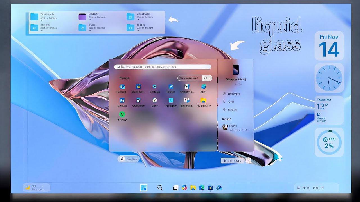Image resolution: width=360 pixels, height=202 pixels.
Task: Launch the blue globe app icon in Start menu
Action: click(204, 87)
